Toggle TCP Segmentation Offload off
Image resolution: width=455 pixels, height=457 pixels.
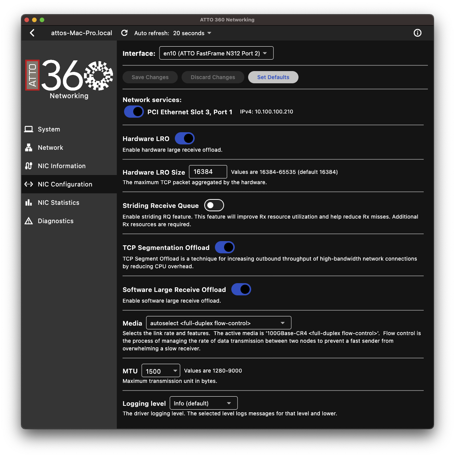(225, 247)
